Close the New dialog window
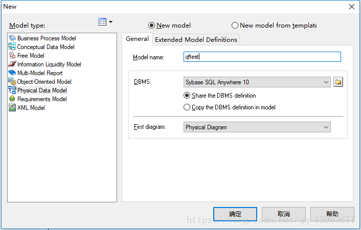Viewport: 361px width, 230px height. click(352, 7)
